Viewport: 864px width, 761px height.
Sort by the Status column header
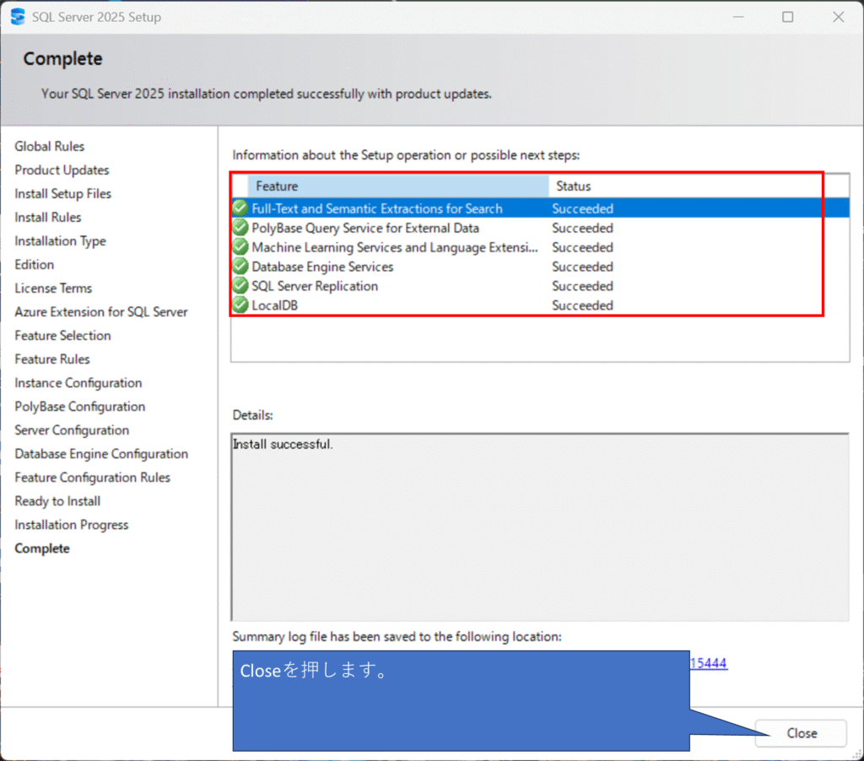(x=699, y=186)
